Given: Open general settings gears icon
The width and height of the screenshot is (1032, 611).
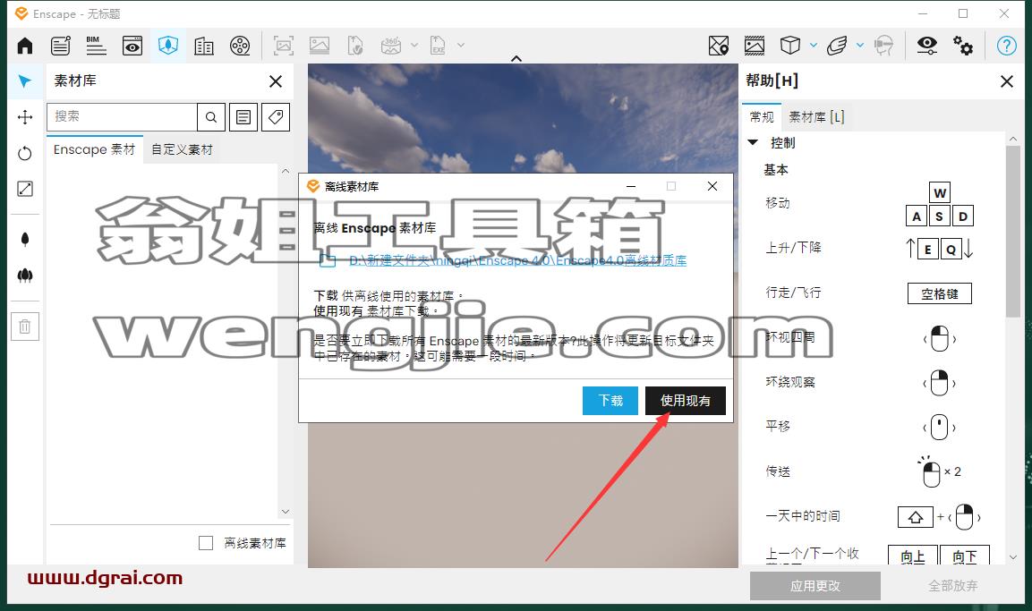Looking at the screenshot, I should coord(963,46).
